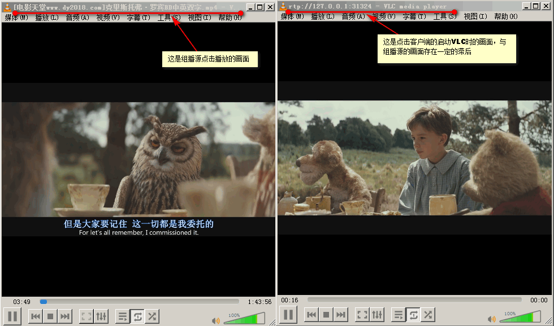The height and width of the screenshot is (326, 554).
Task: Toggle fullscreen in right VLC window
Action: tap(362, 314)
